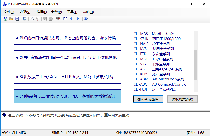Select the SQL数据库上报/查询 option box
Screen dimensions: 210x136
pos(67,77)
